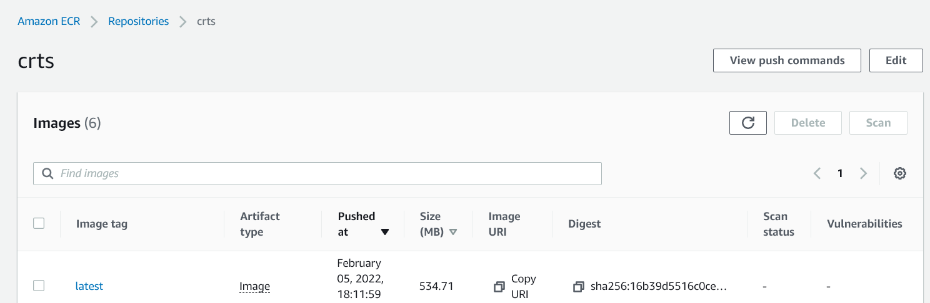Click View push commands button

[787, 60]
